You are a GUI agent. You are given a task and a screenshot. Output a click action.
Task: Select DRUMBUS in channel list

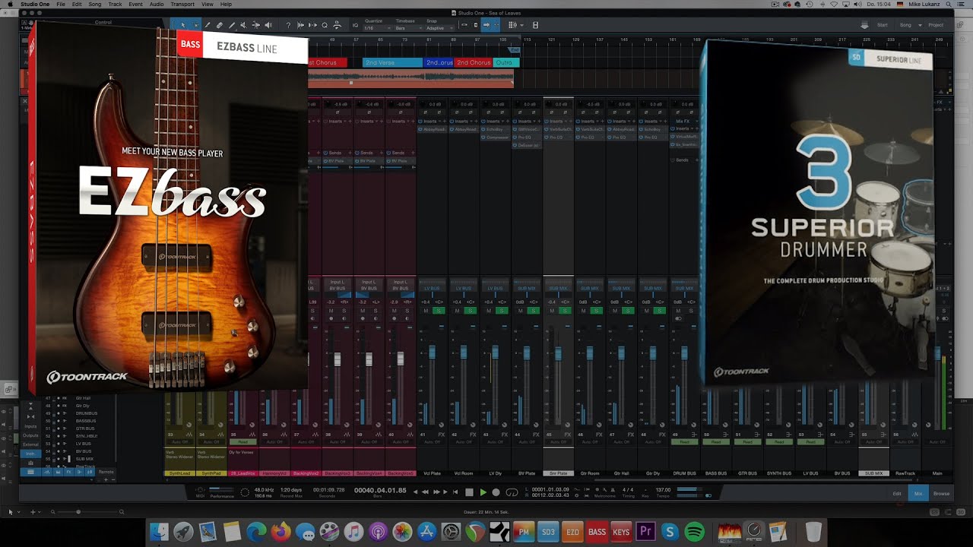pyautogui.click(x=86, y=413)
